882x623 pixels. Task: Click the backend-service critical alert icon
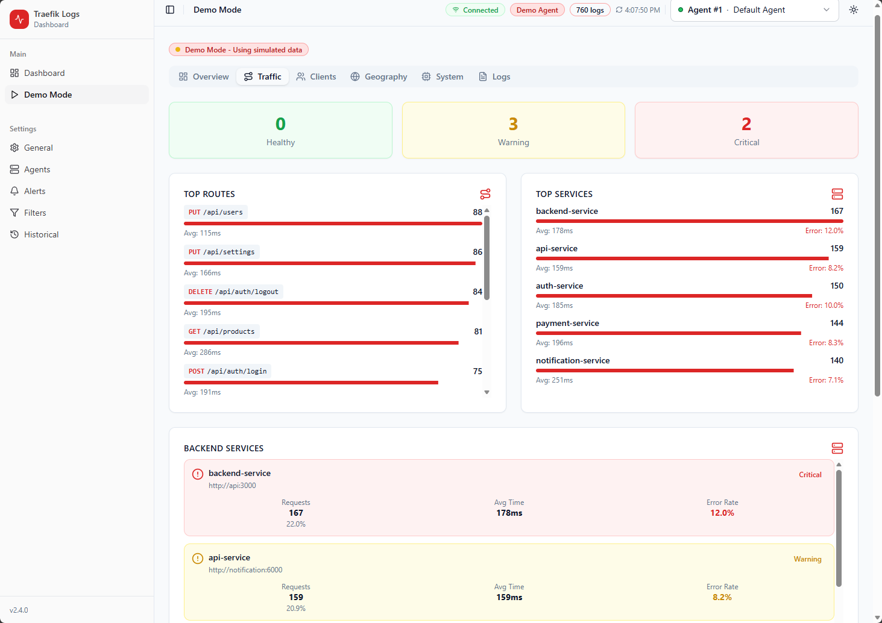tap(197, 474)
